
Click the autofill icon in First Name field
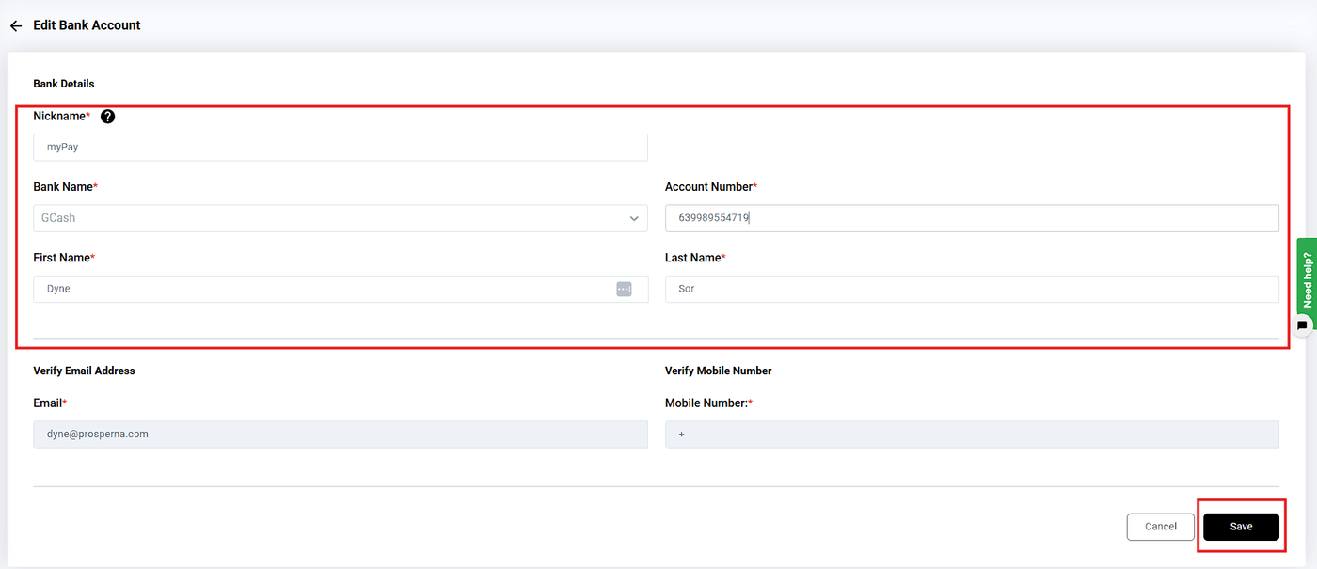pos(624,289)
